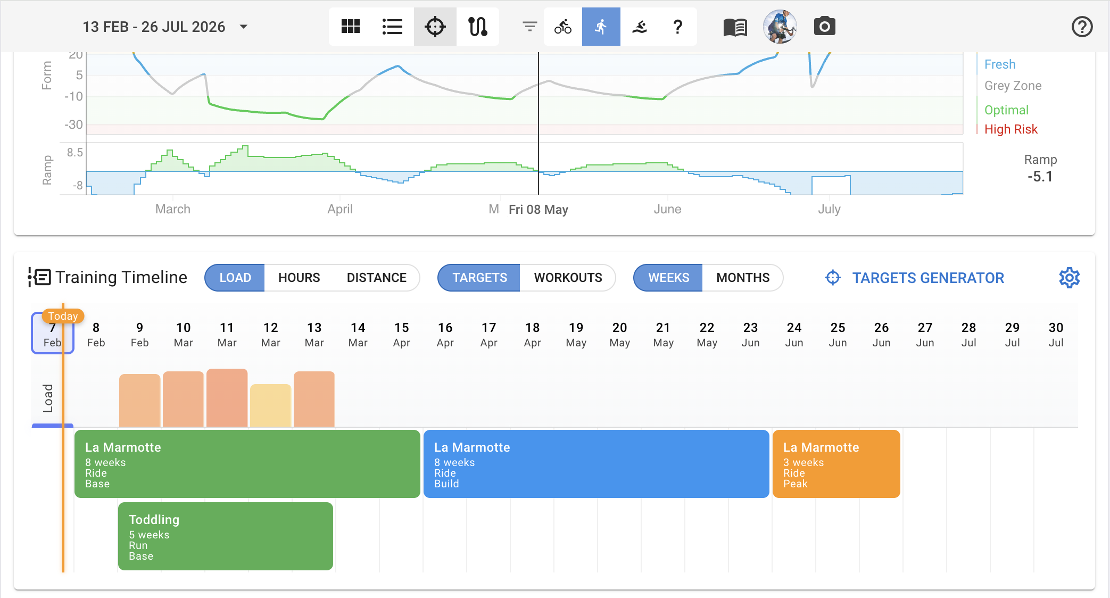The image size is (1110, 598).
Task: Expand the date range dropdown
Action: click(244, 27)
